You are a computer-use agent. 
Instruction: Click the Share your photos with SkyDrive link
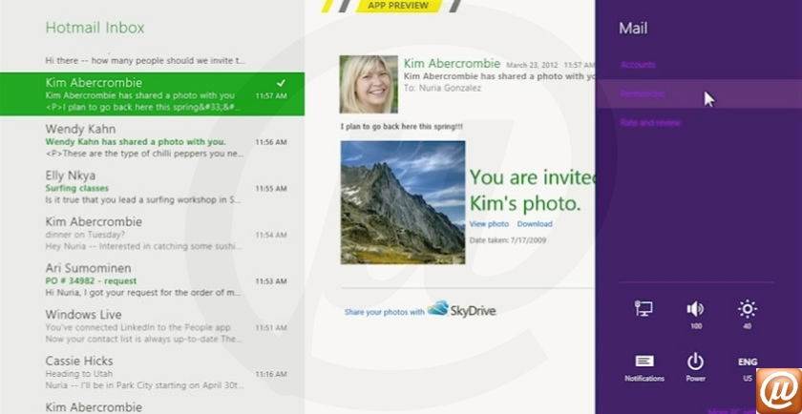(x=384, y=312)
